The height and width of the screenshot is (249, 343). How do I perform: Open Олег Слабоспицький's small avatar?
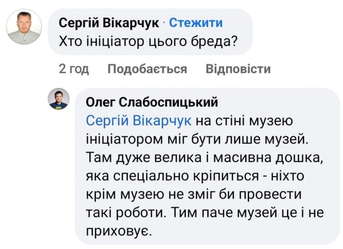point(59,98)
